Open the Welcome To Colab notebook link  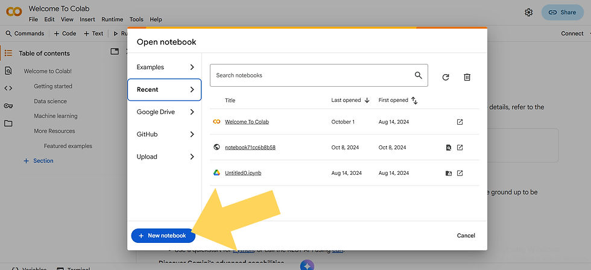coord(247,122)
